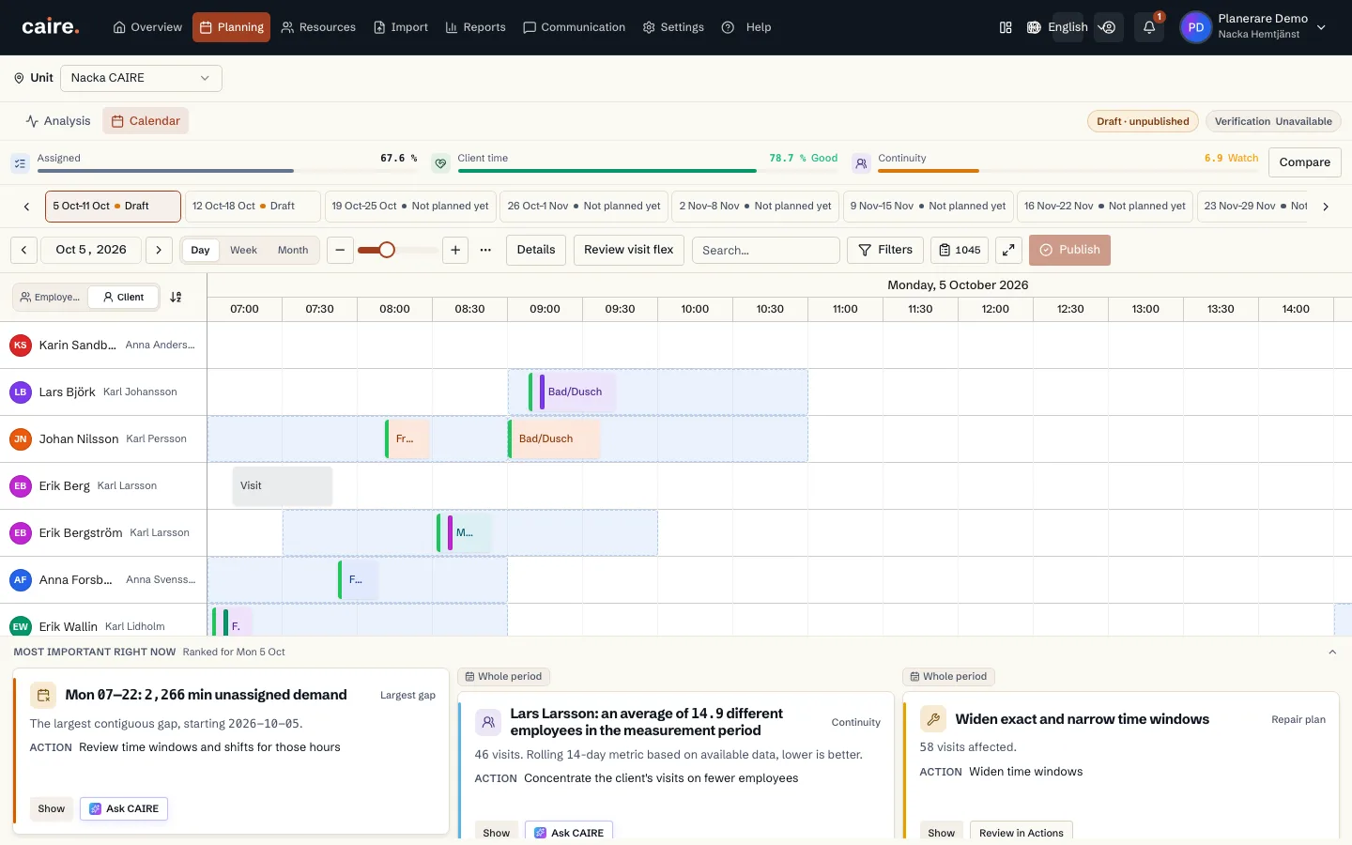Select Johan Nilsson's Bad/Dusch visit block
The height and width of the screenshot is (845, 1352).
coord(554,438)
